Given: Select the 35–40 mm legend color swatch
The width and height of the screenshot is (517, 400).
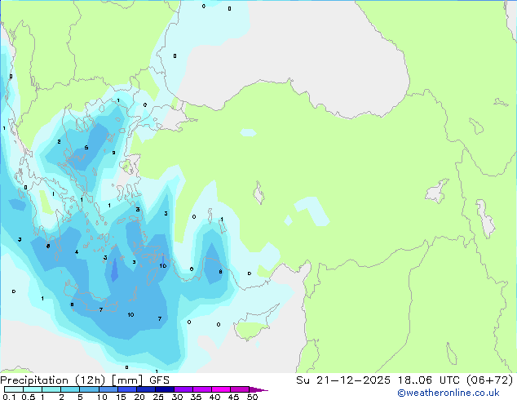Looking at the screenshot, I should click(202, 389).
